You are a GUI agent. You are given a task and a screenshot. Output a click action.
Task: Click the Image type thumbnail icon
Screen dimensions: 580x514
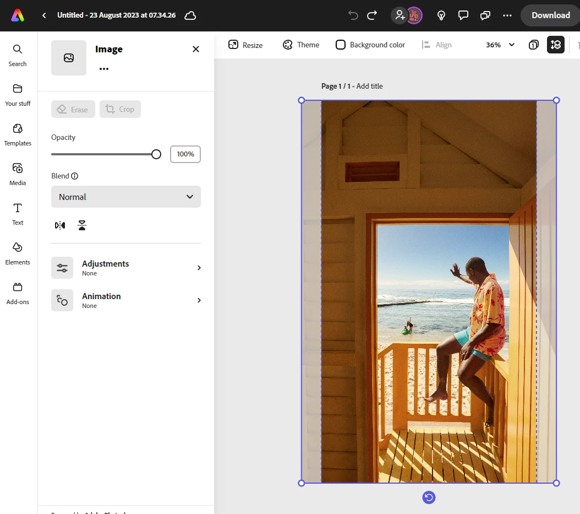click(69, 58)
